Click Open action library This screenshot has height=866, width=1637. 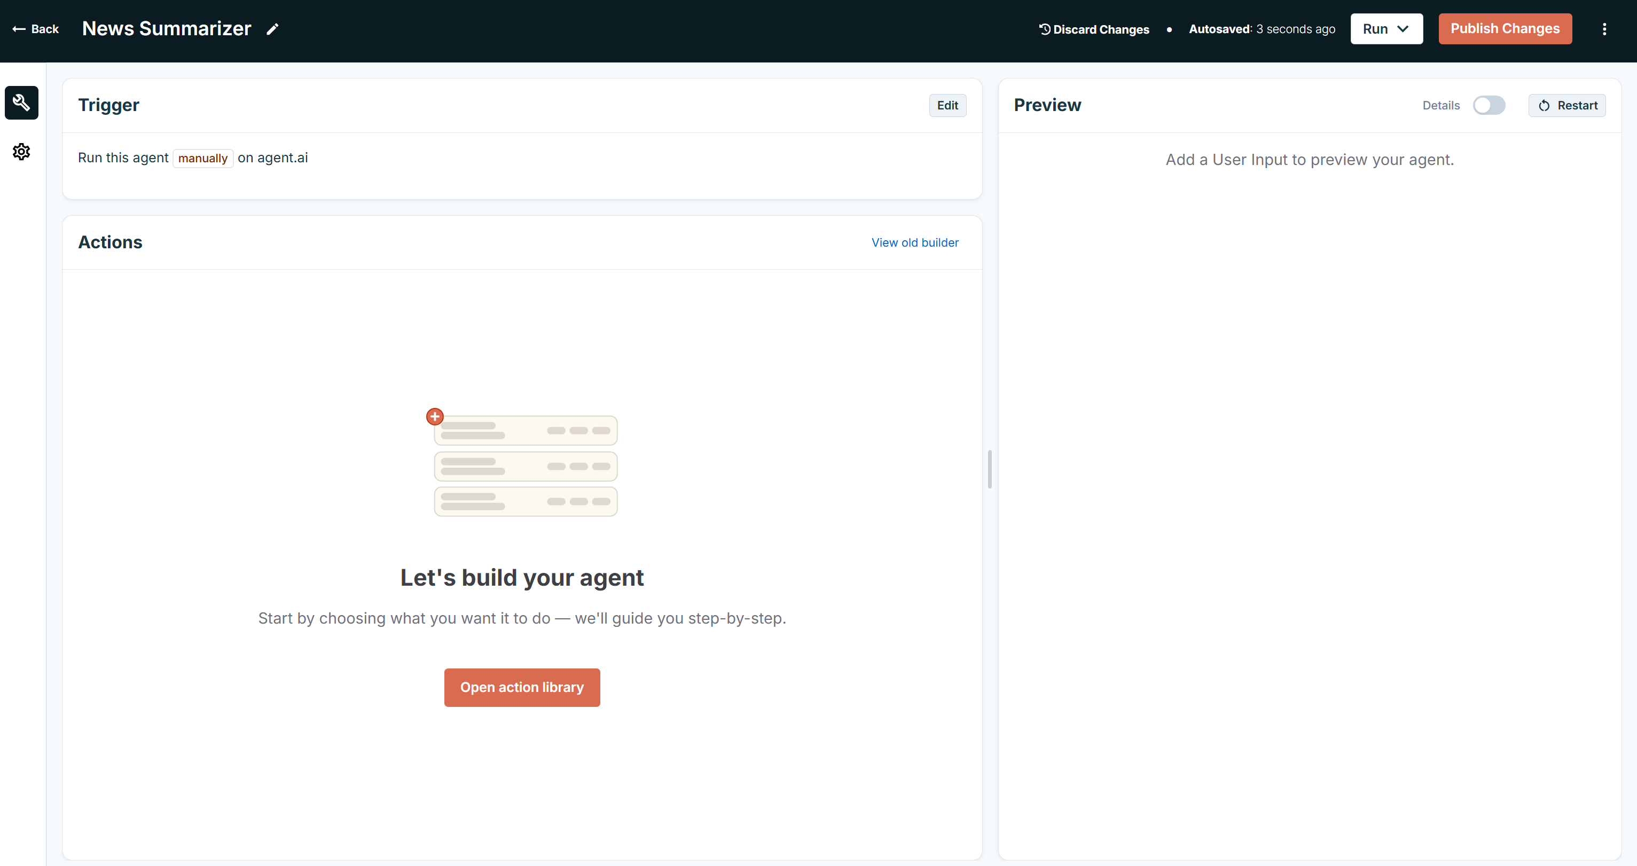click(x=522, y=687)
